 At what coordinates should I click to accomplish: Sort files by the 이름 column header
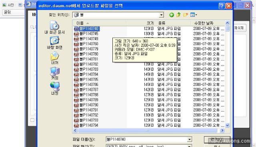[100, 23]
